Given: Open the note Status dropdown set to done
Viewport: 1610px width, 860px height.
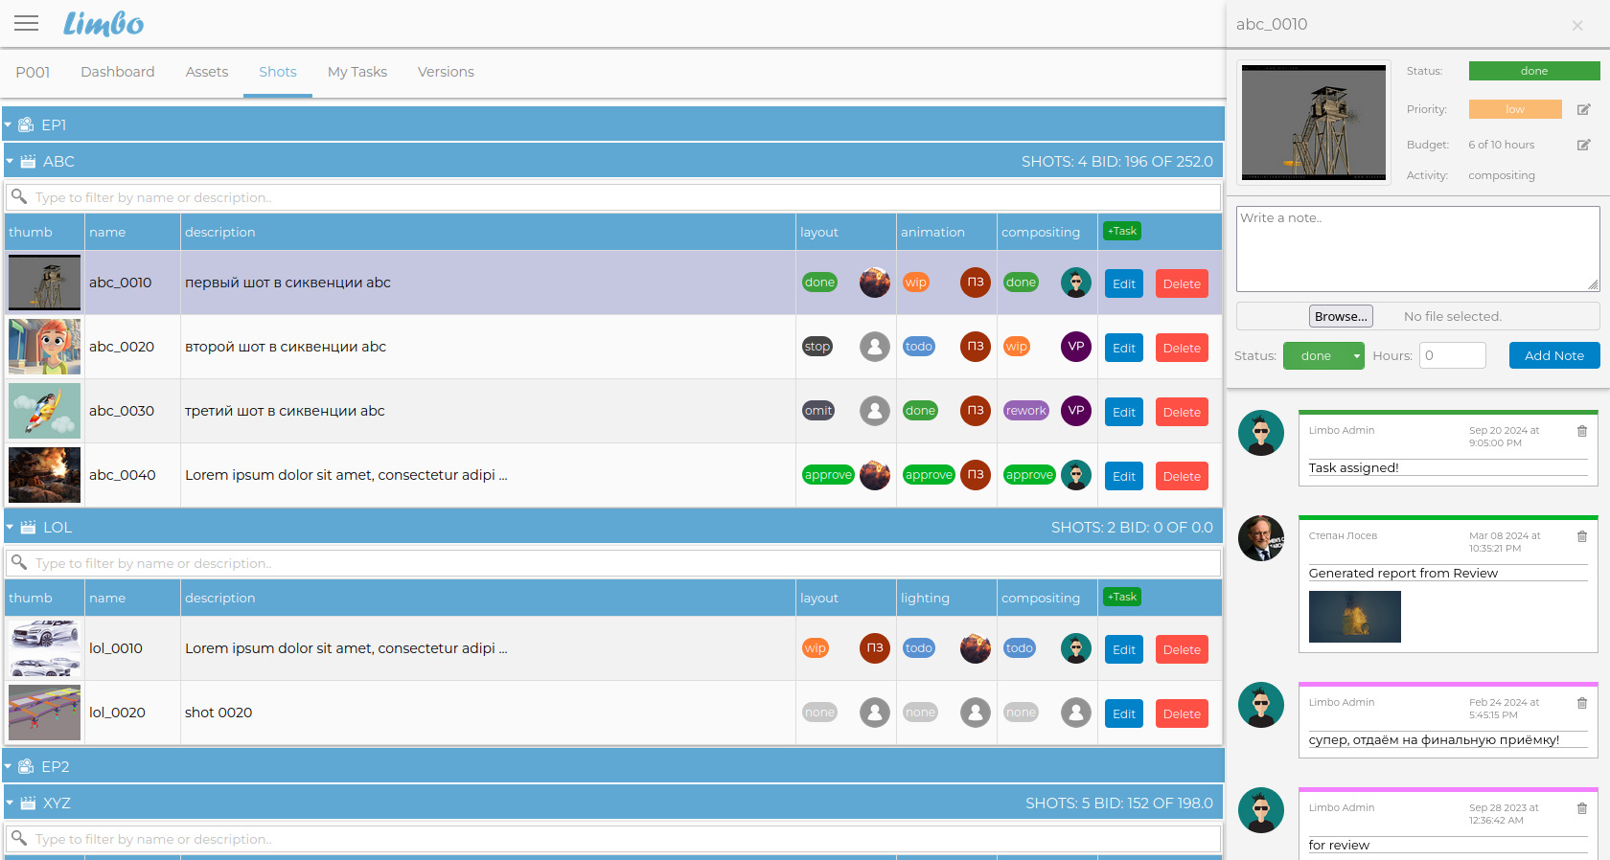Looking at the screenshot, I should 1323,356.
